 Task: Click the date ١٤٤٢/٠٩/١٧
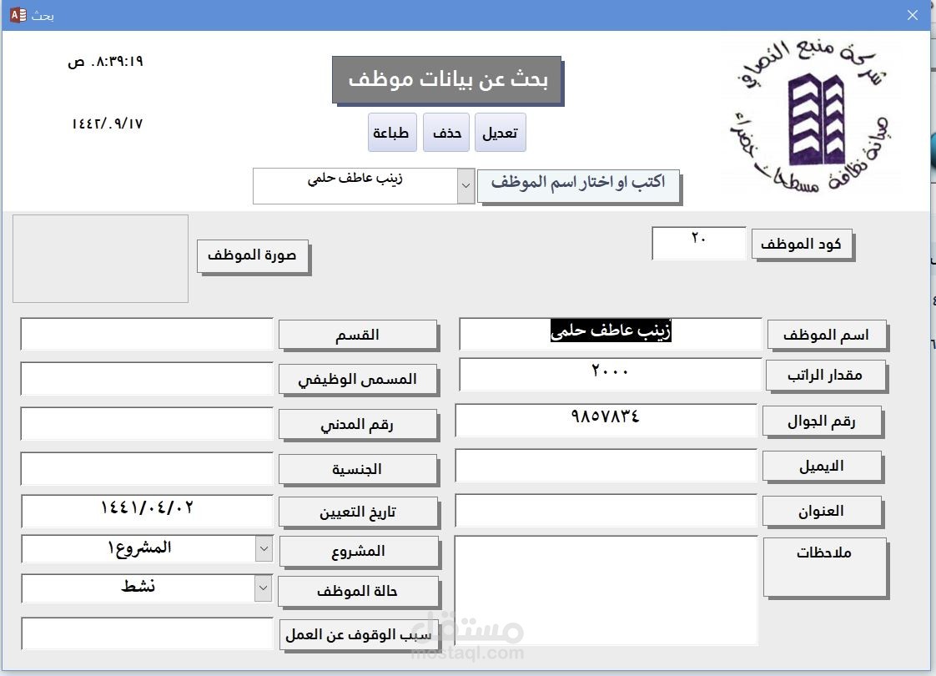pyautogui.click(x=108, y=124)
